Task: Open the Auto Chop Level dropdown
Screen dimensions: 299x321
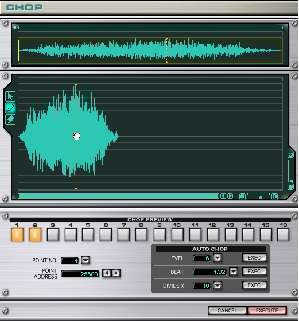Action: pos(218,258)
